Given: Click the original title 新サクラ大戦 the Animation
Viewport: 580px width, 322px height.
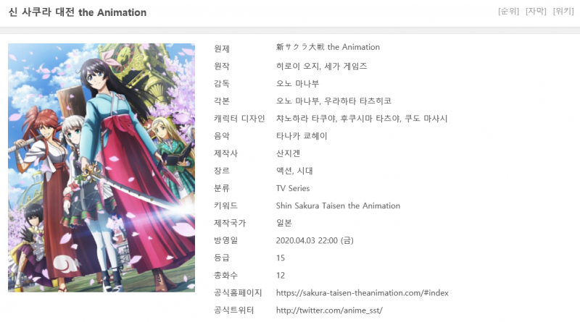Looking at the screenshot, I should coord(328,47).
